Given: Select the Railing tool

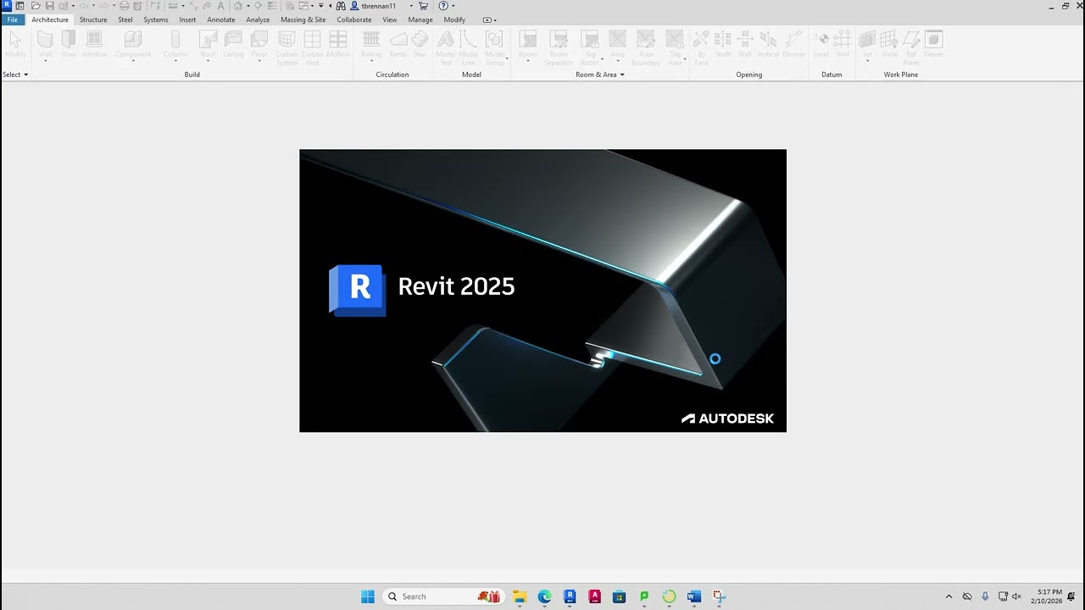Looking at the screenshot, I should point(371,45).
